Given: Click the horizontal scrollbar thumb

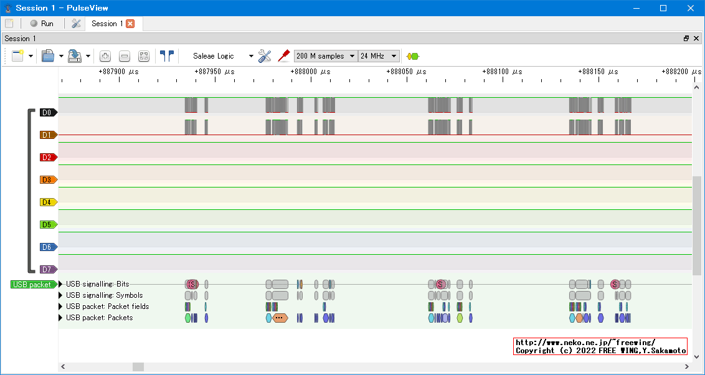Looking at the screenshot, I should pos(138,367).
